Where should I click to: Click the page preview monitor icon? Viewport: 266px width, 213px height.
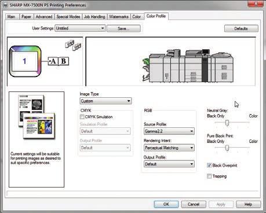click(x=25, y=61)
